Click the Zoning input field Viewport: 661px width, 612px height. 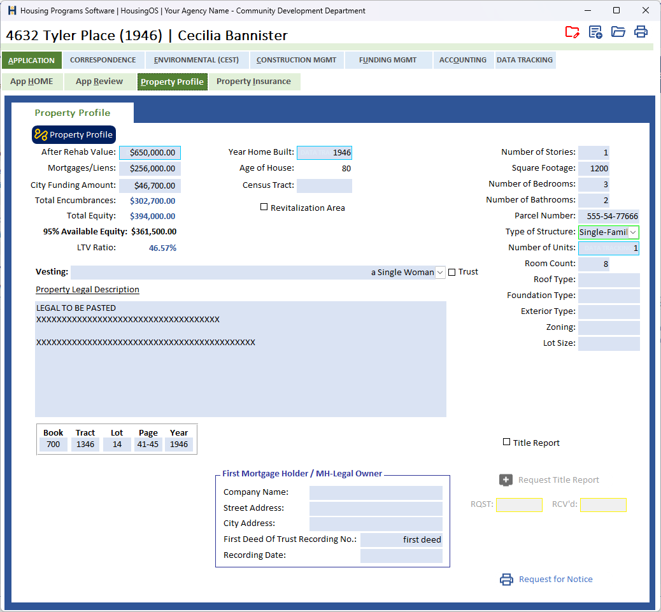(609, 328)
